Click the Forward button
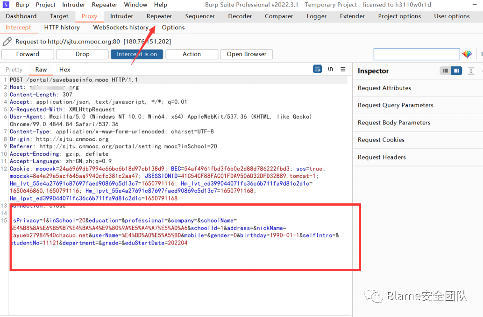The image size is (483, 317). (28, 54)
